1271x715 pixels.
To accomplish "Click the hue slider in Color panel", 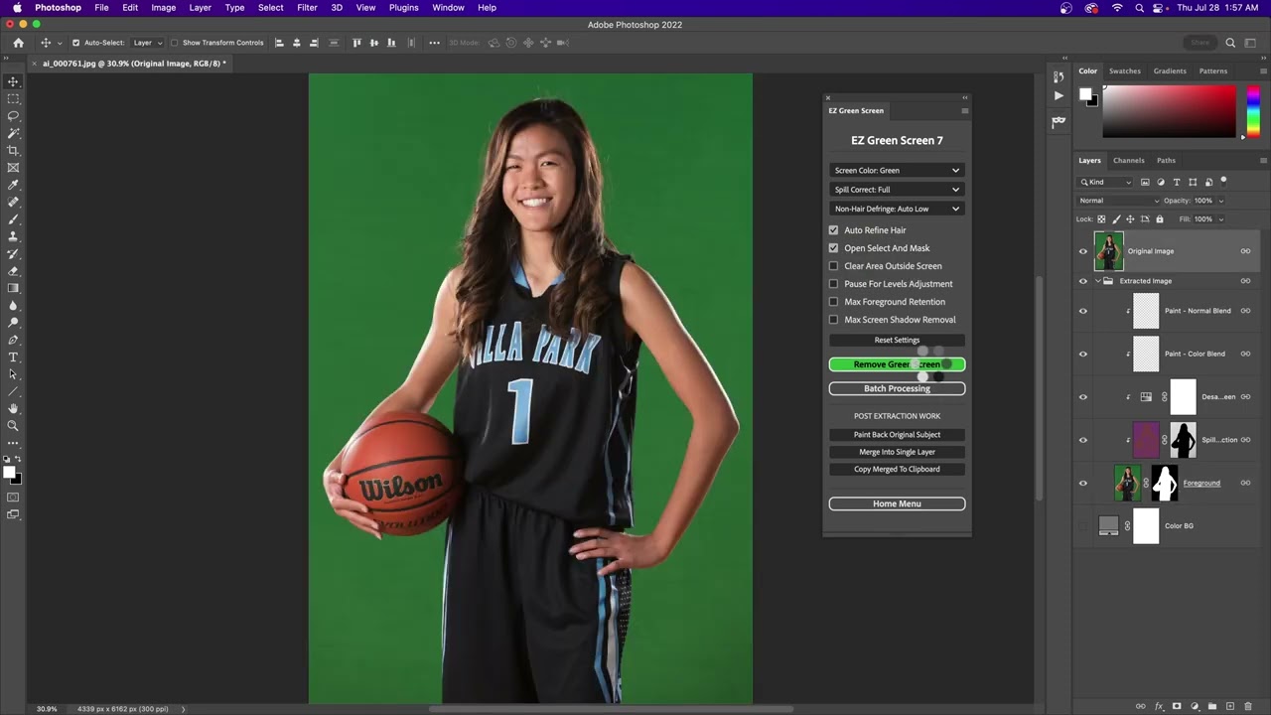I will click(1253, 112).
